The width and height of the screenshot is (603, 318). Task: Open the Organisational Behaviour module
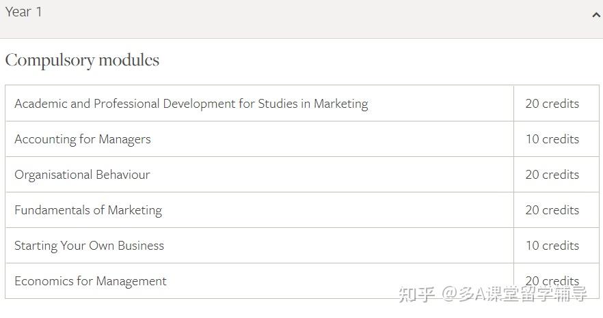[82, 175]
